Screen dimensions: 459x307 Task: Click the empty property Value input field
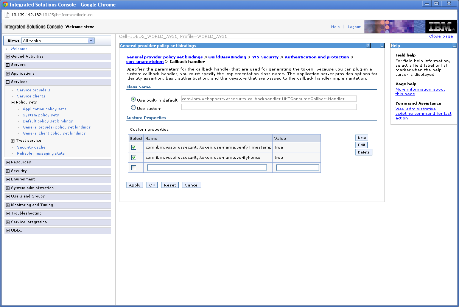[x=297, y=168]
